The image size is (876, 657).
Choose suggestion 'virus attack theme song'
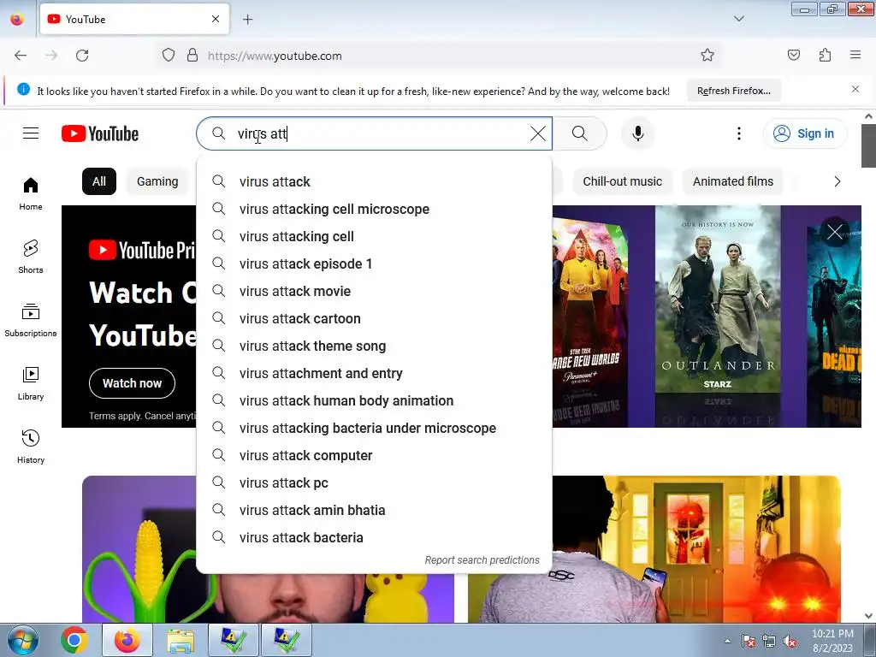point(375,346)
